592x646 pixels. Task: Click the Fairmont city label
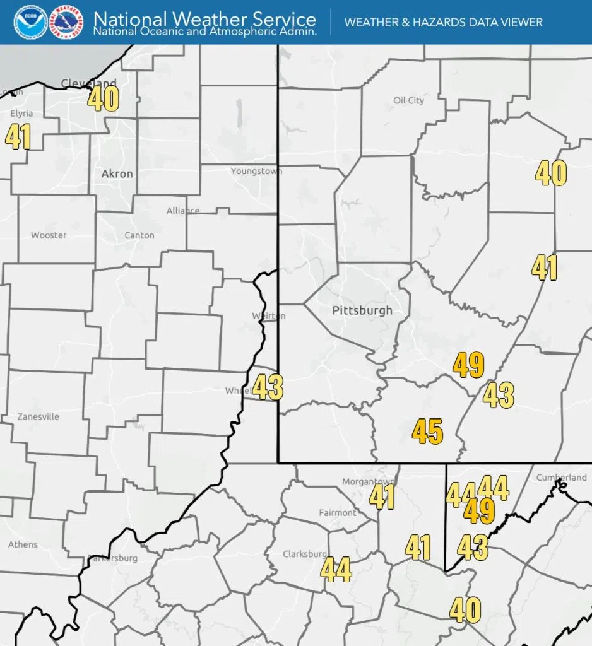[x=337, y=513]
